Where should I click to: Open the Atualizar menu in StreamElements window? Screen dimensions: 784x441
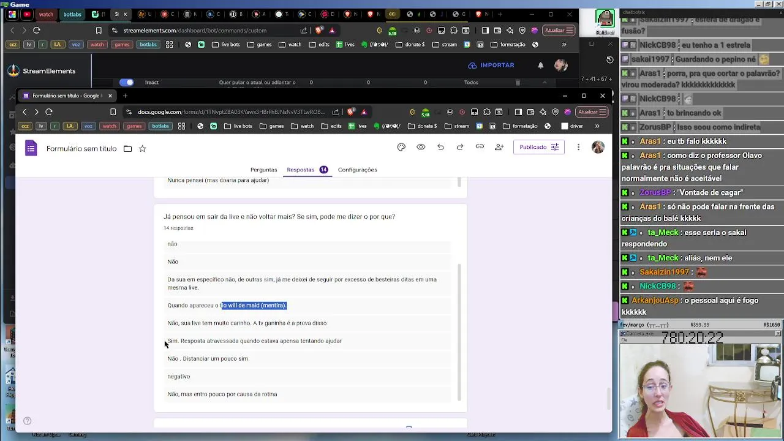point(559,31)
